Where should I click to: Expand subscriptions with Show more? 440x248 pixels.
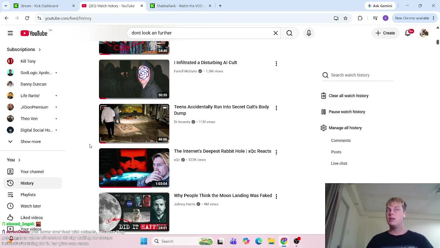(x=33, y=142)
